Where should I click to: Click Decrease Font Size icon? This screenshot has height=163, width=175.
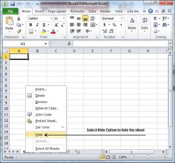63,25
